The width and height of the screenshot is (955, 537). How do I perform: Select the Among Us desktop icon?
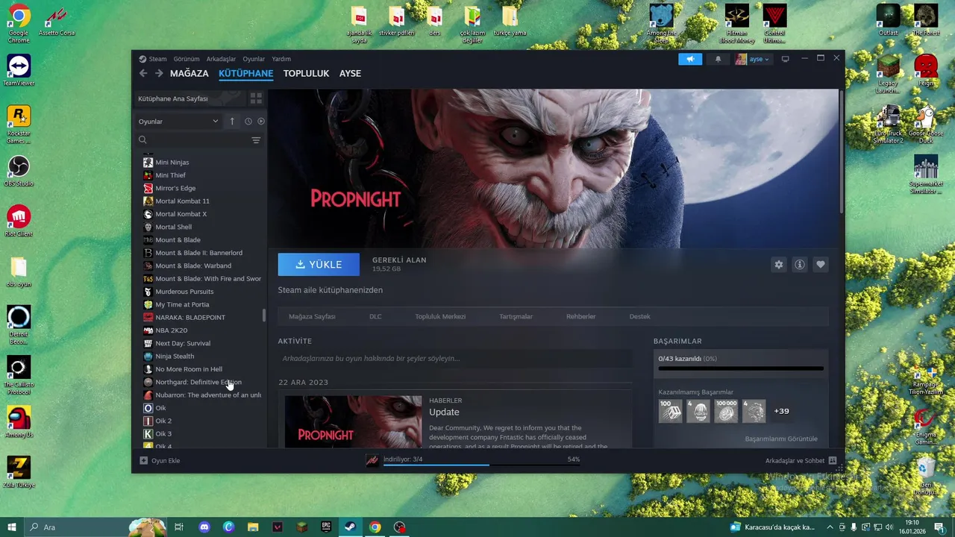click(19, 421)
